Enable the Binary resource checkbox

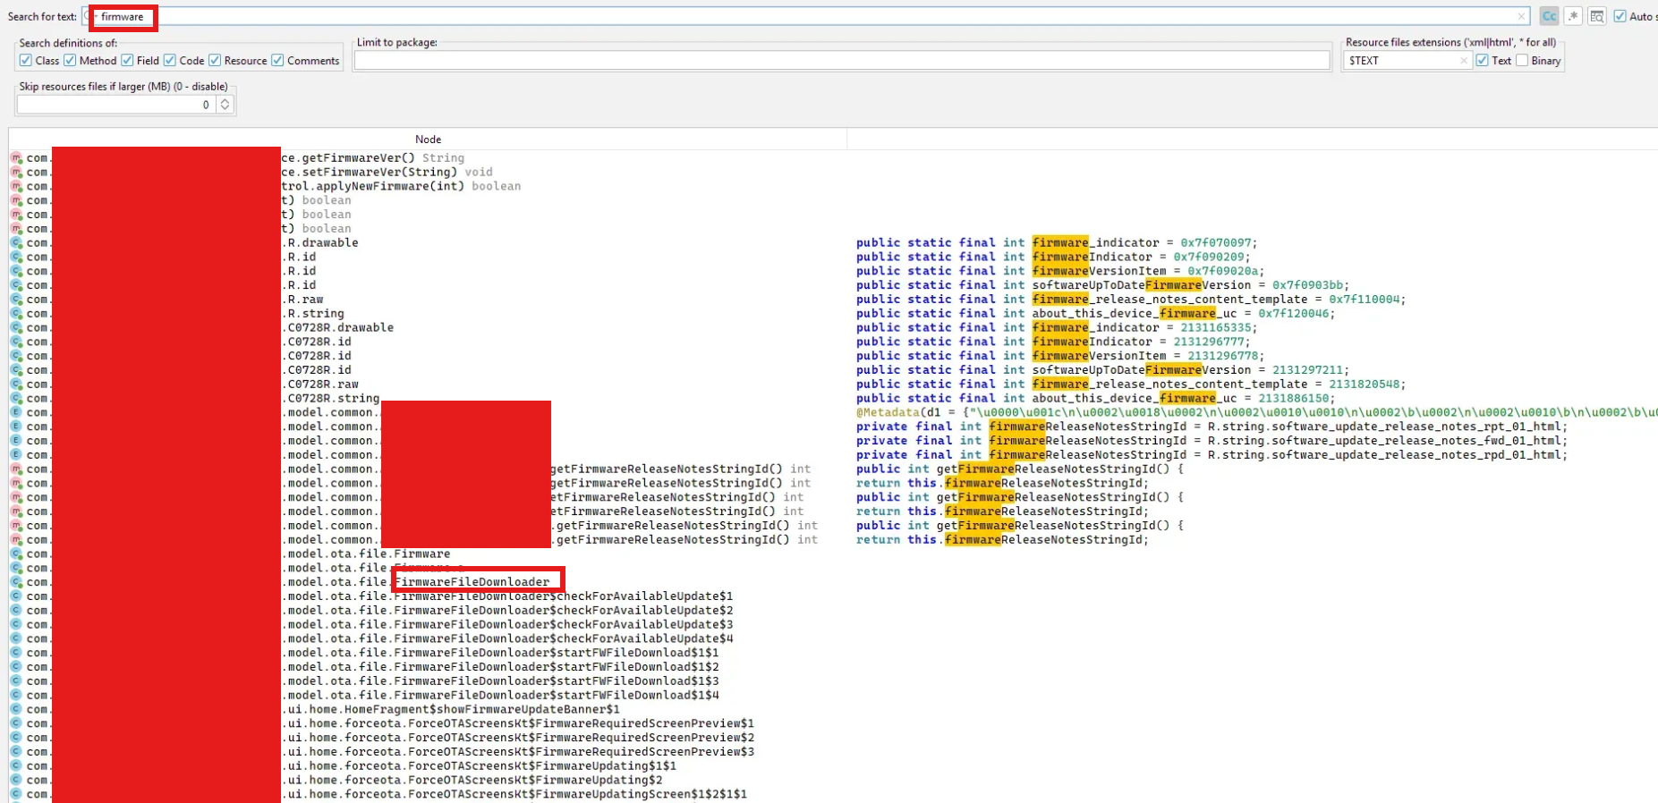(x=1522, y=61)
